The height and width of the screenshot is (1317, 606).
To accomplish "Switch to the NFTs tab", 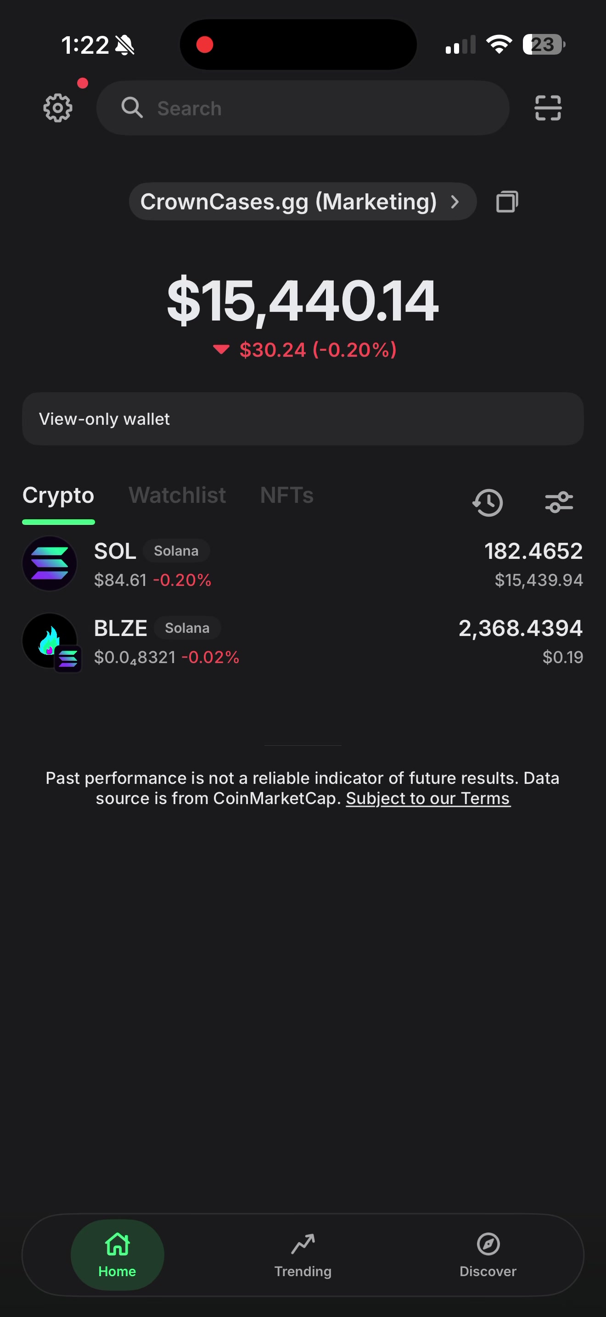I will (286, 495).
